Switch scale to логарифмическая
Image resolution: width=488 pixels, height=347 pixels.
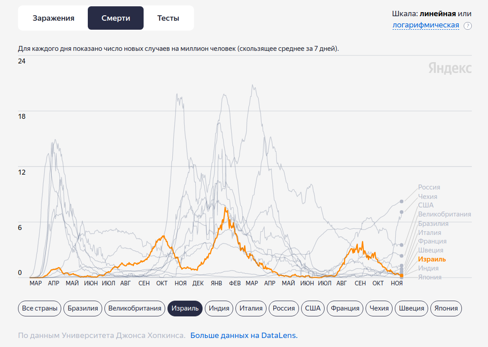coord(425,25)
